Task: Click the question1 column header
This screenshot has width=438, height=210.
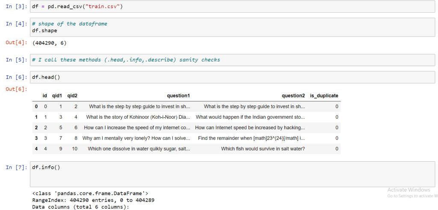Action: (178, 96)
